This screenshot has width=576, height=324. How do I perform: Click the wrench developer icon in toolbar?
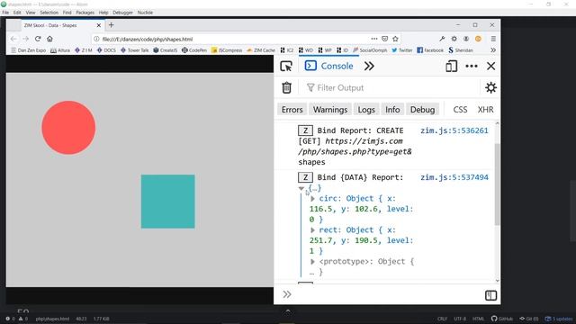tap(442, 39)
